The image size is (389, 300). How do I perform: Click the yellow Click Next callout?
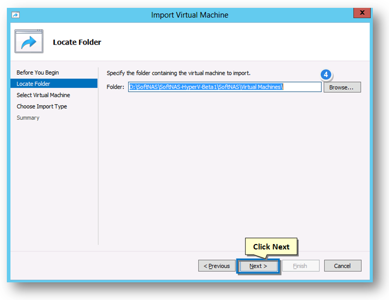click(271, 246)
